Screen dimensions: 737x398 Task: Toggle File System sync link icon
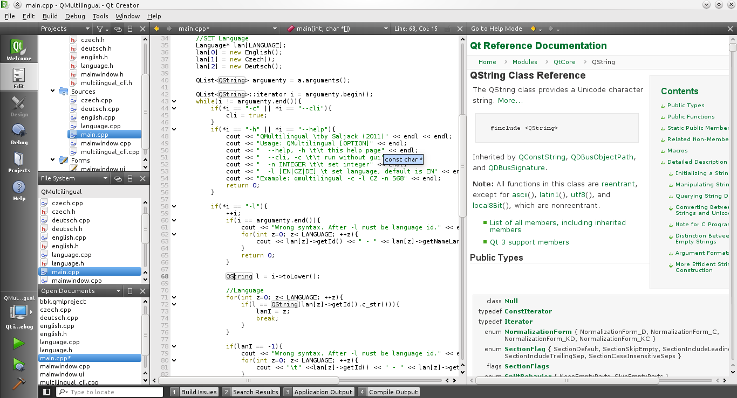(x=118, y=178)
